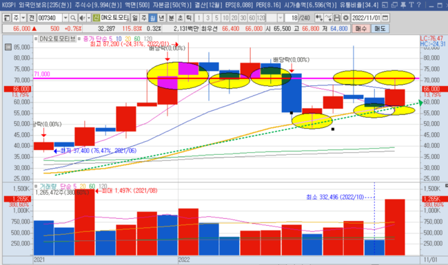Click the stock search magnifier icon
The height and width of the screenshot is (265, 448).
tap(73, 18)
